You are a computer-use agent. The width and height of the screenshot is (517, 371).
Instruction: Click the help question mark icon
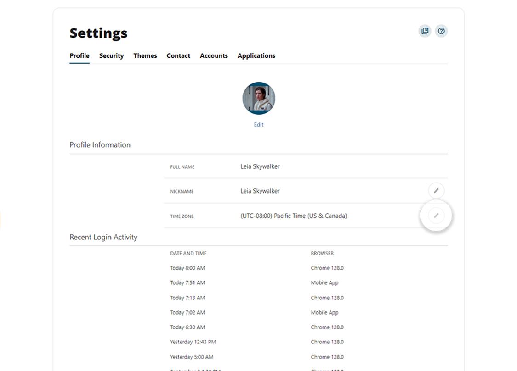point(441,31)
